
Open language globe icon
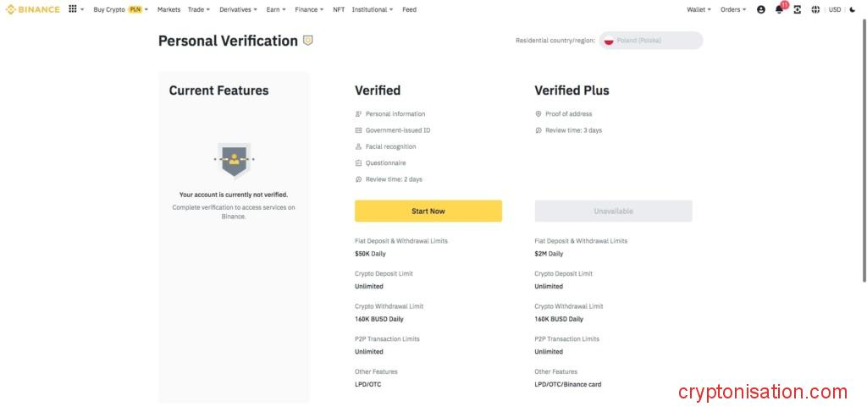pyautogui.click(x=815, y=9)
